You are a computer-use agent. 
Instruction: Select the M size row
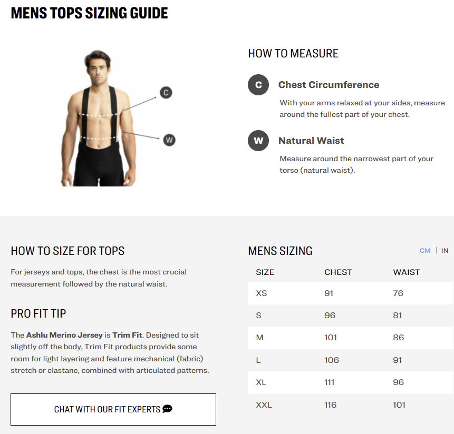pos(350,338)
